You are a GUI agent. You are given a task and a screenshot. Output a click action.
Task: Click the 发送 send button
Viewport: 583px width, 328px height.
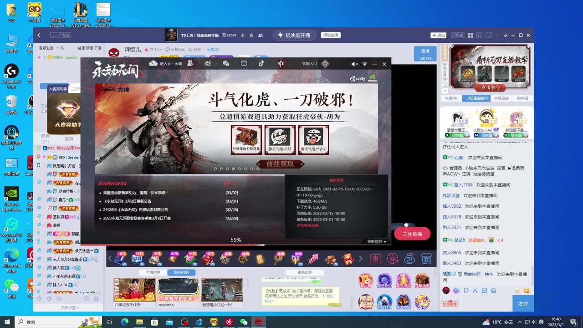point(523,303)
